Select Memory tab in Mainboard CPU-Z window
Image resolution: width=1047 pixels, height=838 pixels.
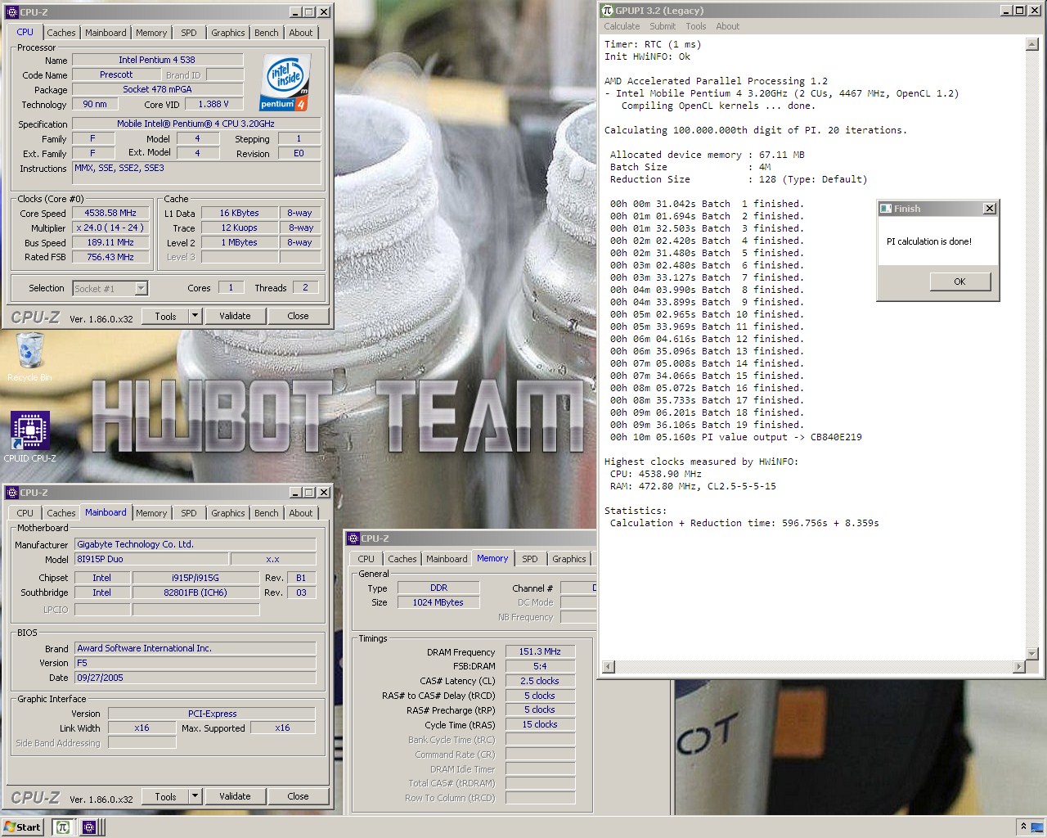(x=151, y=513)
